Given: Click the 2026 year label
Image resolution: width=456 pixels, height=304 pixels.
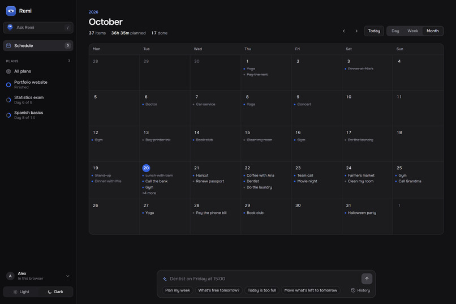Looking at the screenshot, I should click(x=93, y=12).
